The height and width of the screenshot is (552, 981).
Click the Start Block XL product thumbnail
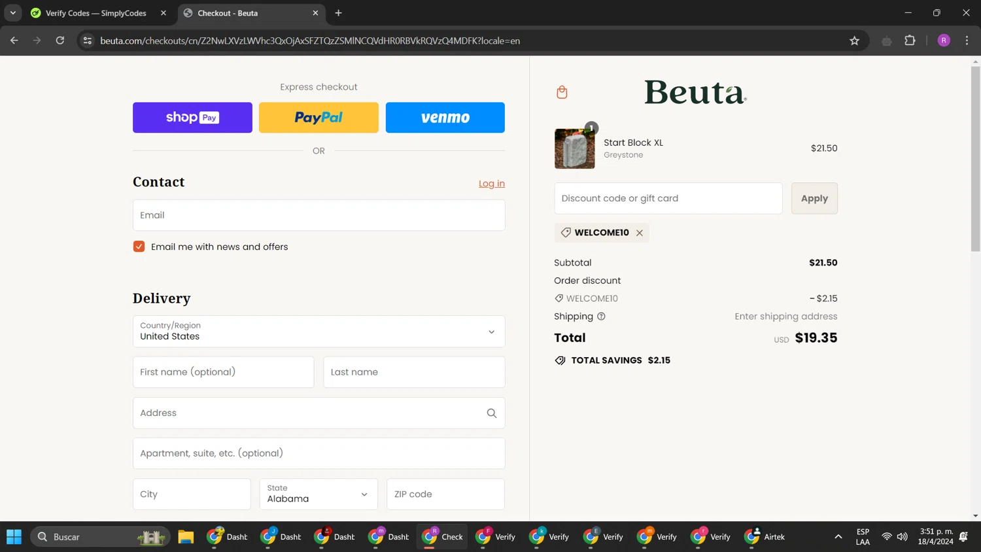[x=575, y=148]
